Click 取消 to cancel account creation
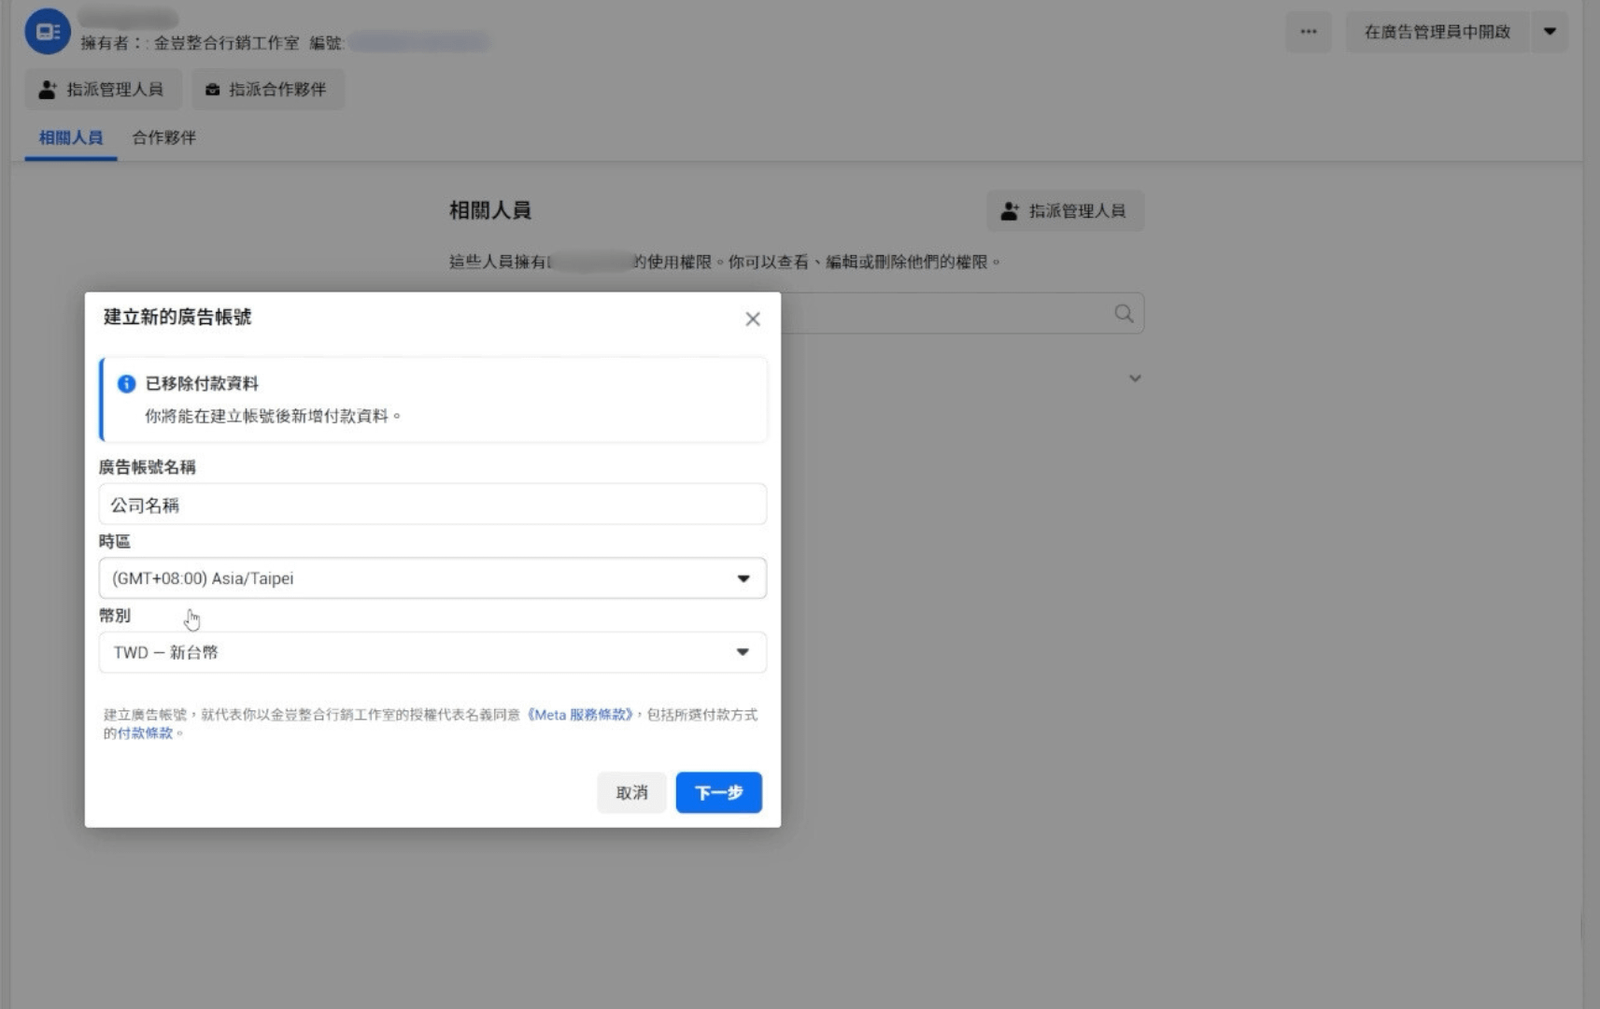This screenshot has height=1009, width=1600. tap(631, 792)
